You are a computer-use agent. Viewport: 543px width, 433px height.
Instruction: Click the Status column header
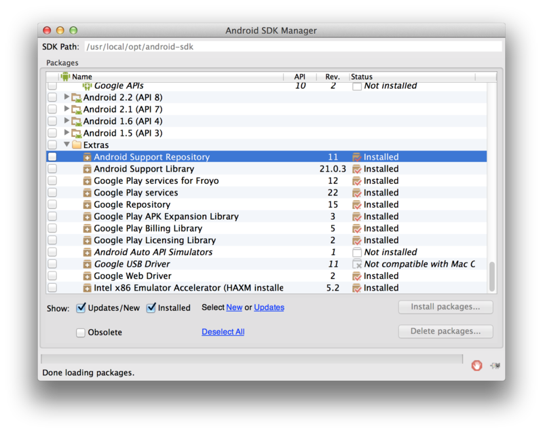coord(412,77)
